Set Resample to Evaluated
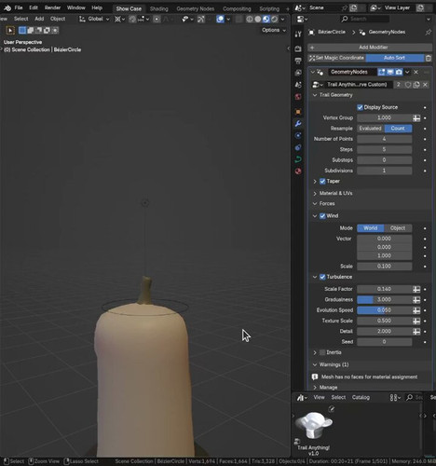Image resolution: width=436 pixels, height=466 pixels. 371,129
